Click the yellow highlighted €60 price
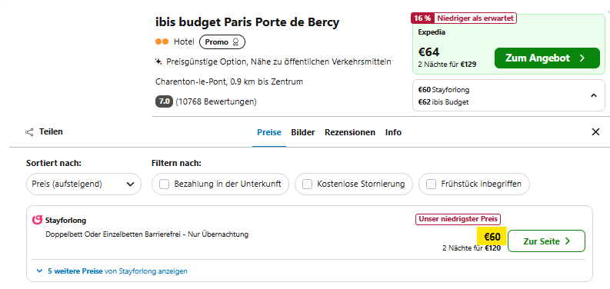This screenshot has height=289, width=610. 492,237
